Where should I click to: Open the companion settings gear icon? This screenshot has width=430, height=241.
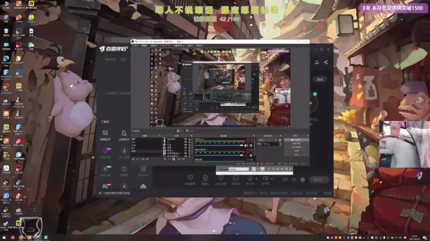pyautogui.click(x=303, y=179)
